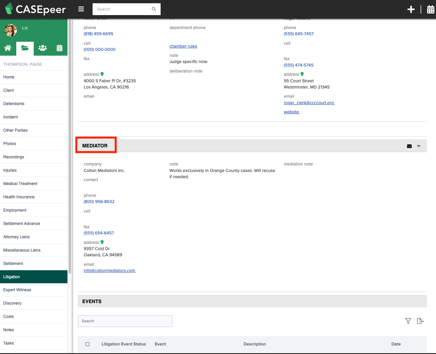Viewport: 436px width, 354px height.
Task: Click Liz's profile avatar
Action: [11, 30]
